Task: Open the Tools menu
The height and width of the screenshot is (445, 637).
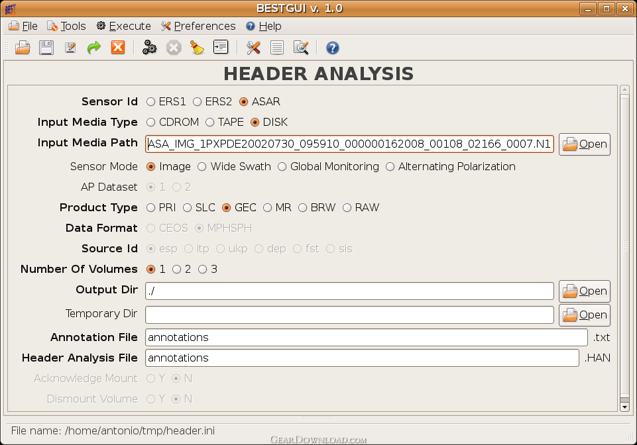Action: click(67, 26)
